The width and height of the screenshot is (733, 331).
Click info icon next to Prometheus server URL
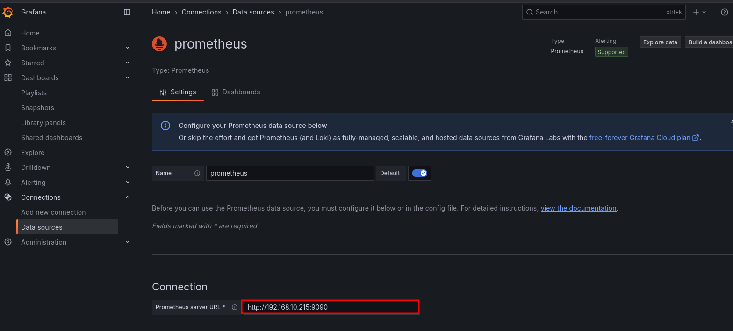[x=235, y=307]
